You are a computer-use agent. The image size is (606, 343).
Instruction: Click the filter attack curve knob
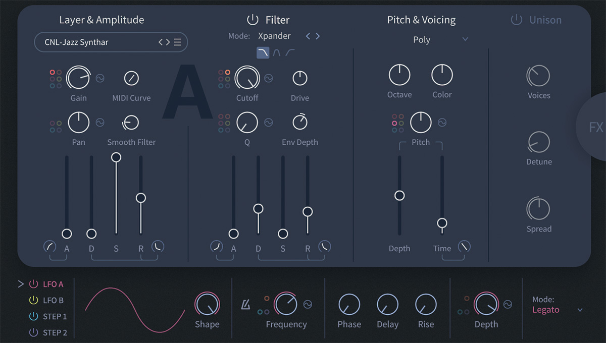216,247
